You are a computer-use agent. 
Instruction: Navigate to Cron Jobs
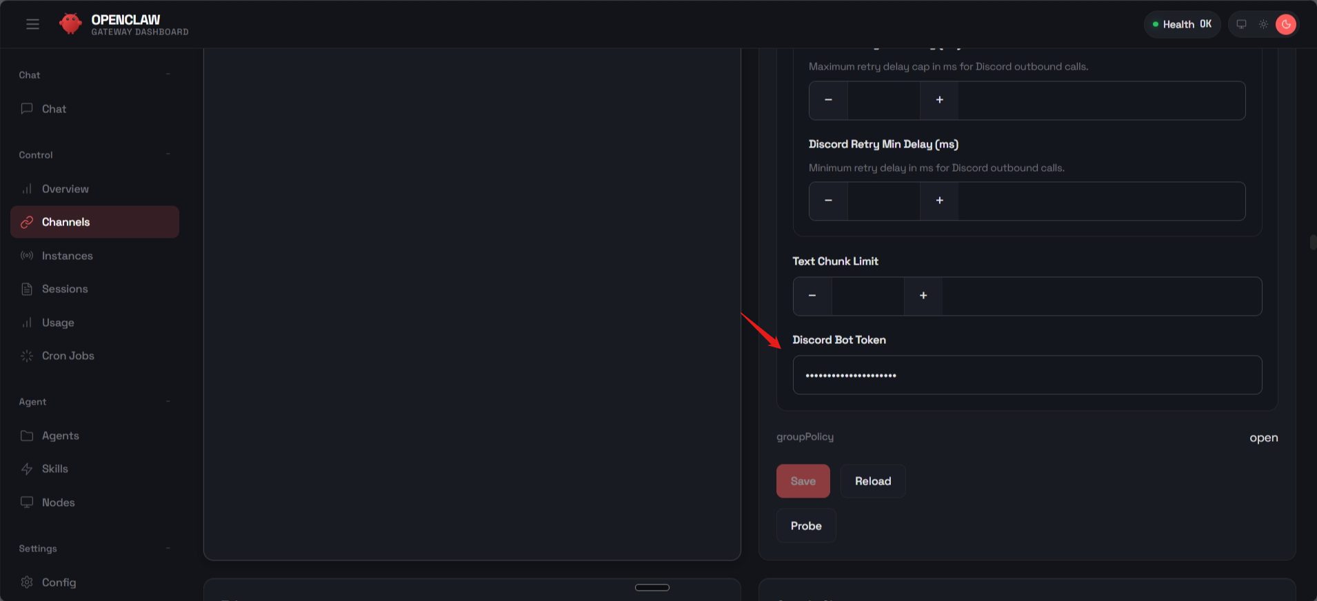(94, 356)
